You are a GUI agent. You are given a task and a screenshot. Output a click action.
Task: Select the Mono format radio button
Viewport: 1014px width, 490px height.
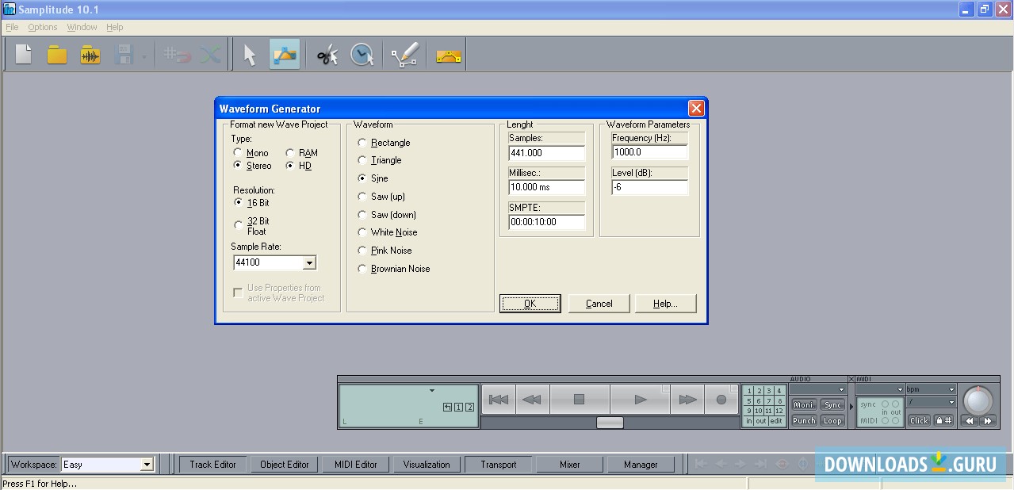point(239,152)
